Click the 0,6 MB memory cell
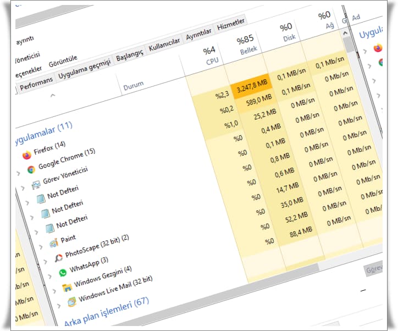398x331 pixels. 284,173
